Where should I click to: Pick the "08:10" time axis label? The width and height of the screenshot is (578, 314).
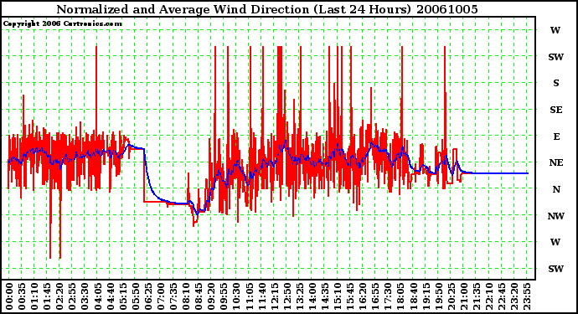click(x=186, y=296)
